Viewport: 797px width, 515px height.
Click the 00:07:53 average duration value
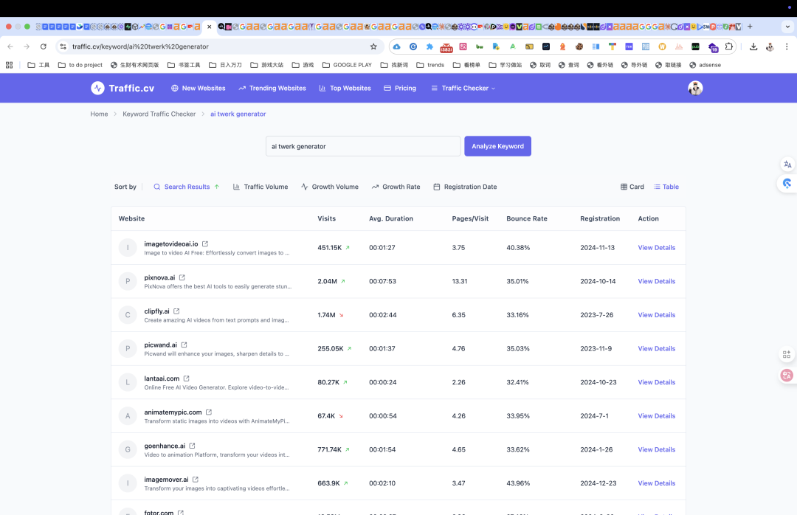point(382,281)
